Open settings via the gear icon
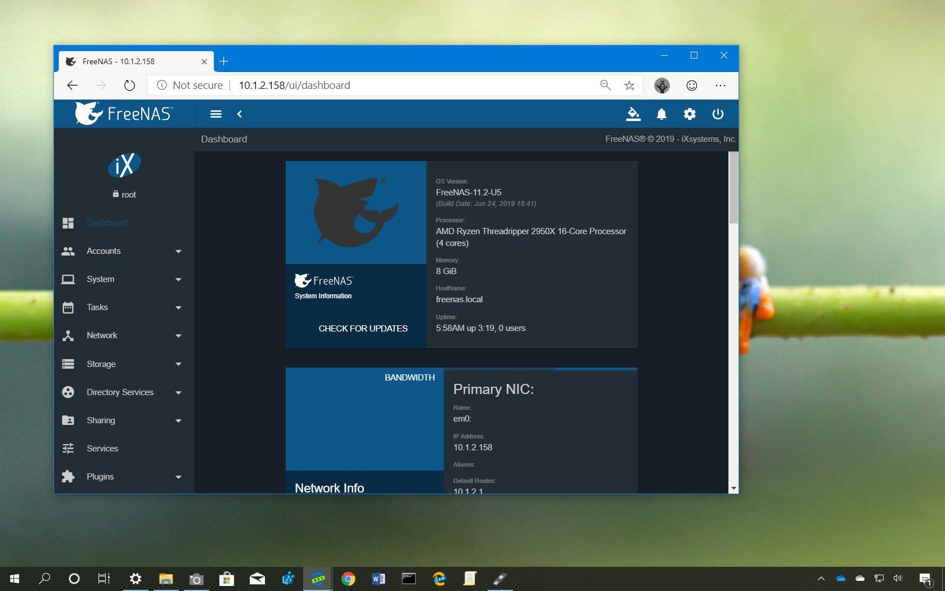 pyautogui.click(x=690, y=114)
